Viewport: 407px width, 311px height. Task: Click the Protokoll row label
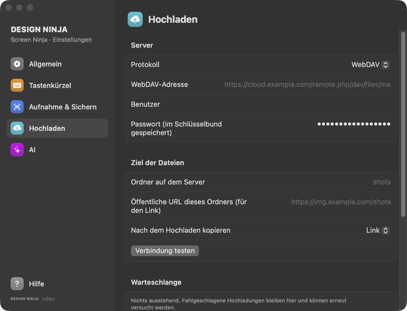click(145, 65)
